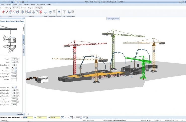Click the Filter funnel icon
The width and height of the screenshot is (186, 122).
coord(64,12)
